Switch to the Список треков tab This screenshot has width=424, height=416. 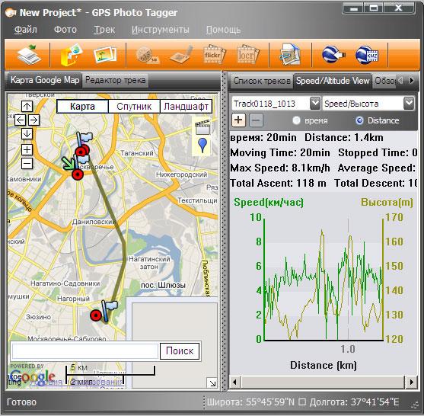pyautogui.click(x=262, y=81)
